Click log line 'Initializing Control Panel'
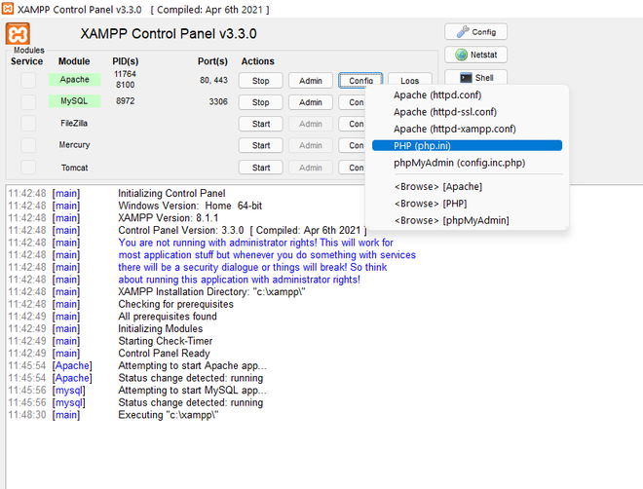This screenshot has width=643, height=489. point(171,193)
